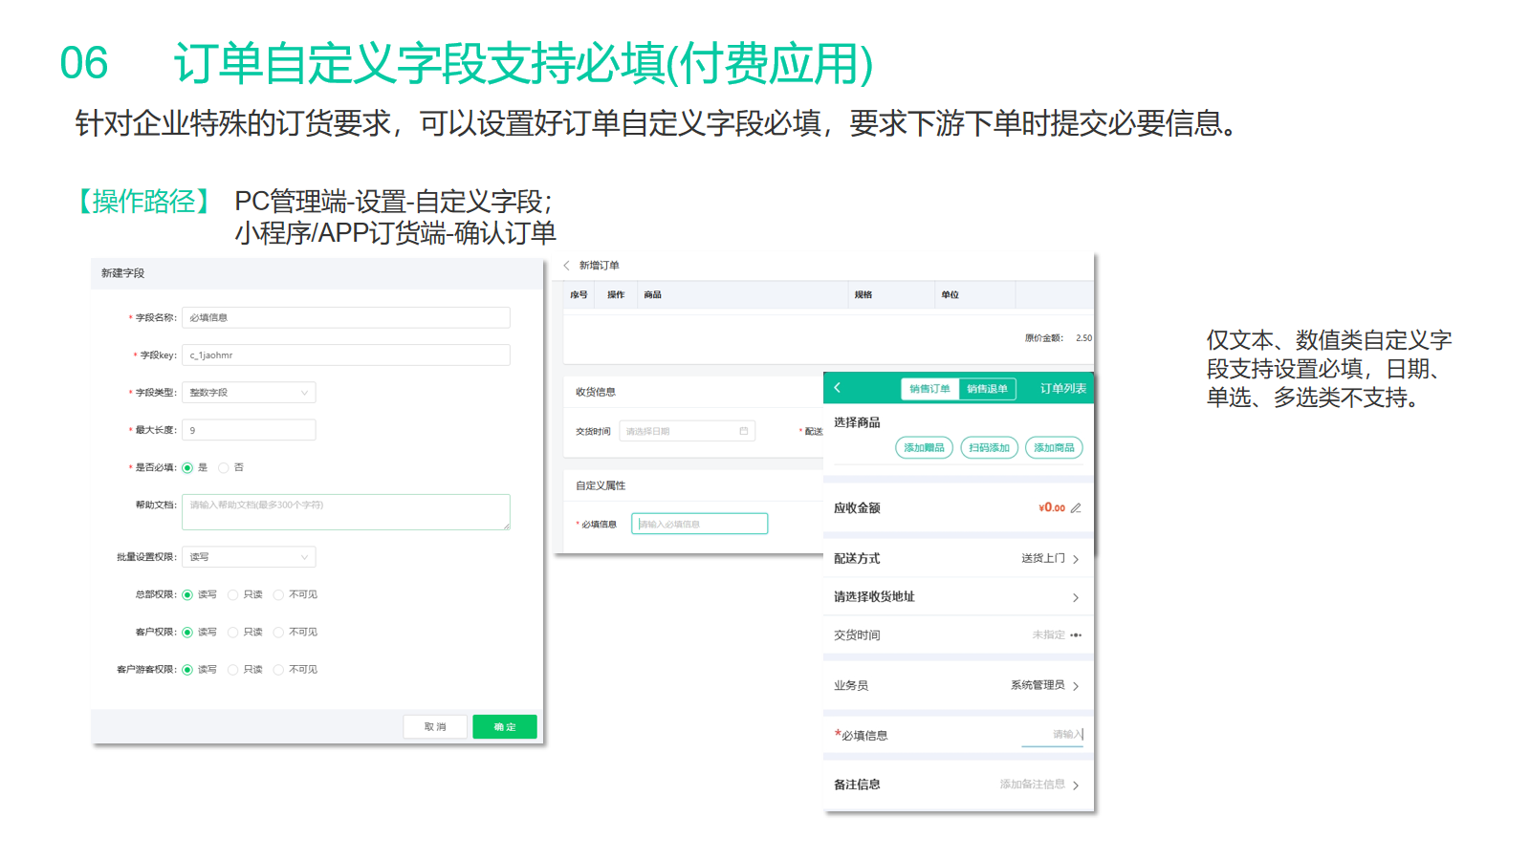Click the 应收金额 label
The height and width of the screenshot is (860, 1530).
coord(857,508)
